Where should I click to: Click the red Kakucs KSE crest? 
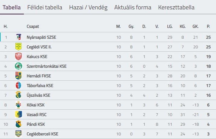(18, 57)
